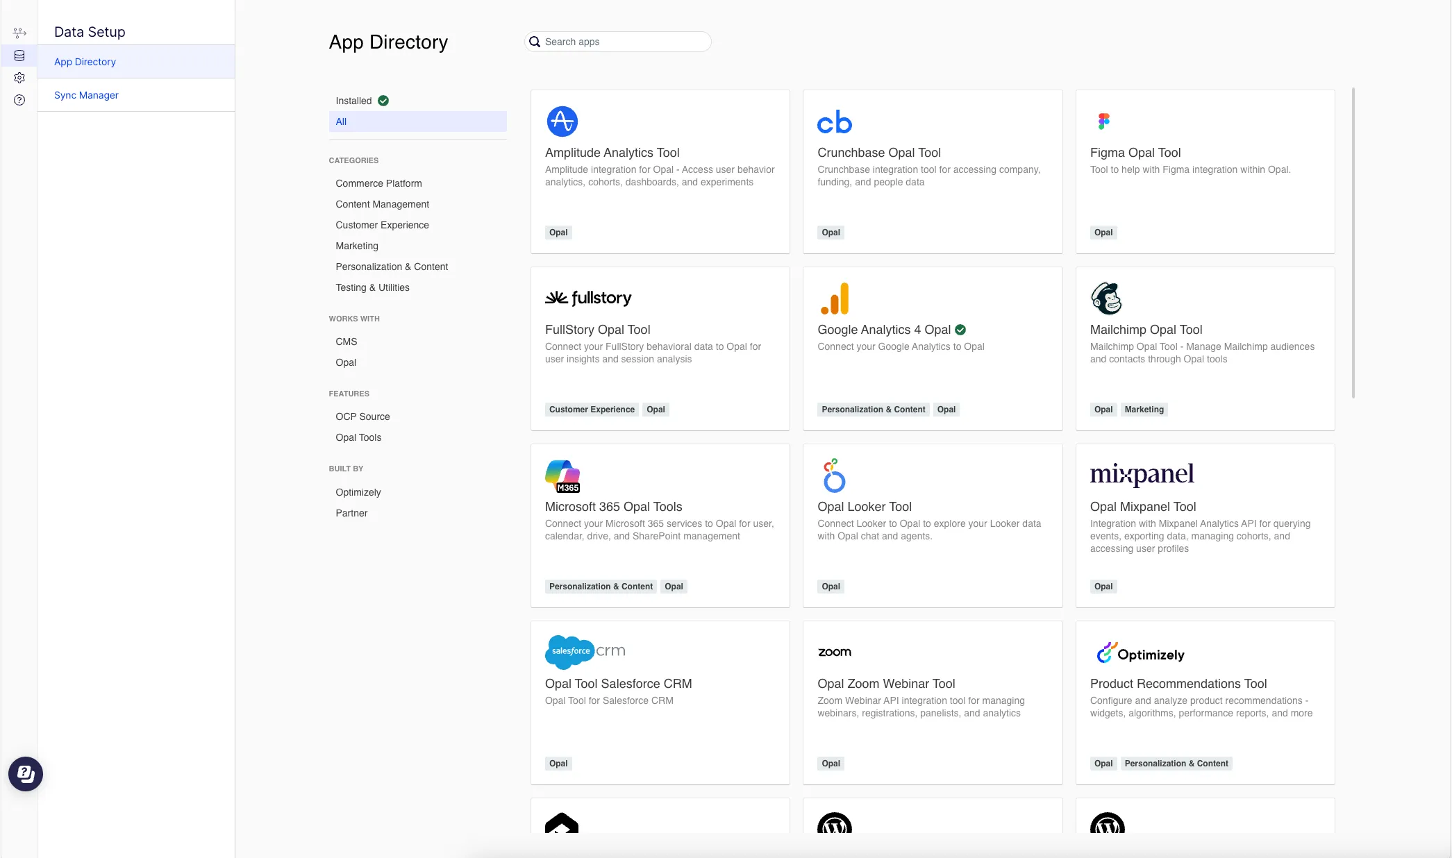The height and width of the screenshot is (858, 1452).
Task: Click the Figma logo icon
Action: [1103, 121]
